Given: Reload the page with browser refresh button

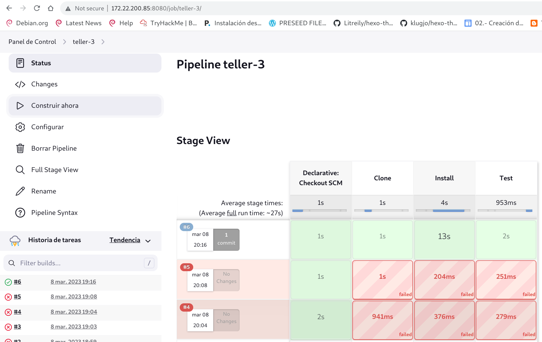Looking at the screenshot, I should [37, 8].
